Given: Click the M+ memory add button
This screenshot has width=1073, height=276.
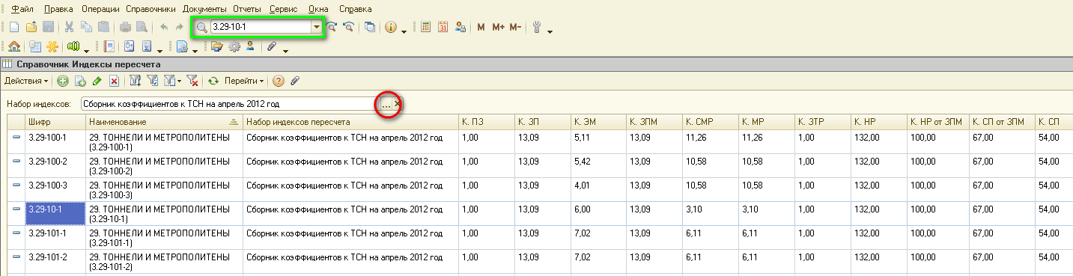Looking at the screenshot, I should 498,27.
